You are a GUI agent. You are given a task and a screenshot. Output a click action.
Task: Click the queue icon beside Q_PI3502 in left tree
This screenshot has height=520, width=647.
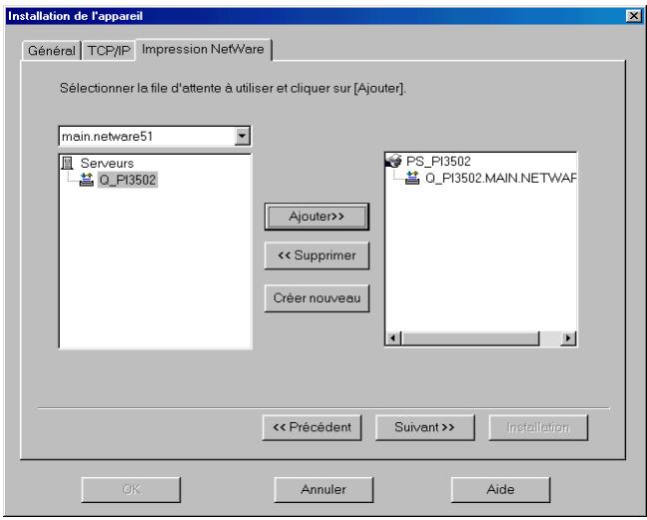[x=86, y=180]
